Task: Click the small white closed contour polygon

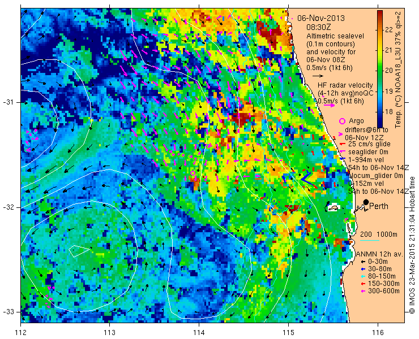Action: 79,251
